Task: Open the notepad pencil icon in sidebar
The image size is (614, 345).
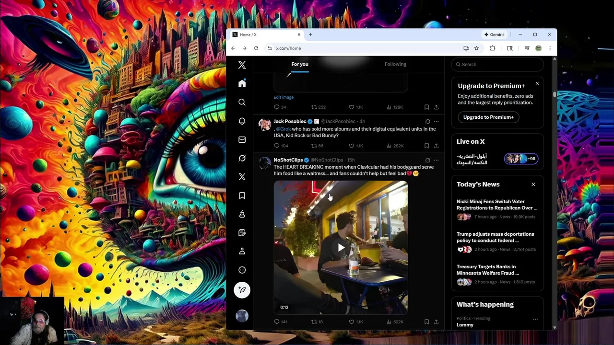Action: click(242, 233)
